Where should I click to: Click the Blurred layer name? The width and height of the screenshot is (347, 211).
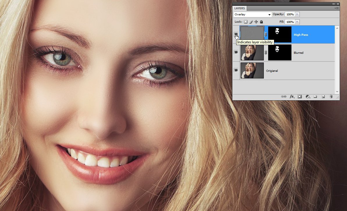click(298, 53)
